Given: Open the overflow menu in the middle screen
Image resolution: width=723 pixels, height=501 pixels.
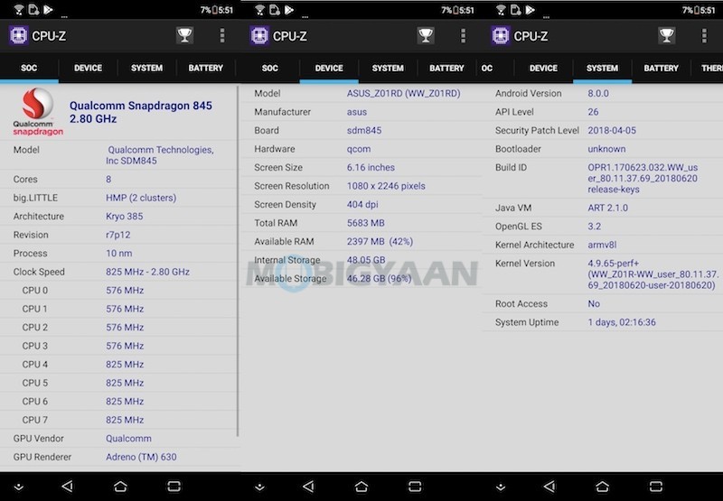Looking at the screenshot, I should (x=463, y=35).
